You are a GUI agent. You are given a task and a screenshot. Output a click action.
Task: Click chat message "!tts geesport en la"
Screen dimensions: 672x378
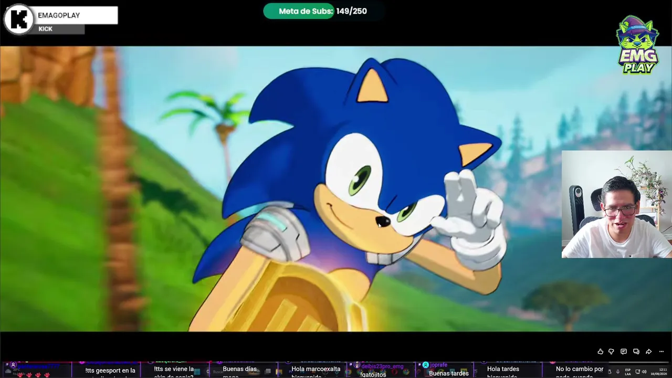(110, 371)
